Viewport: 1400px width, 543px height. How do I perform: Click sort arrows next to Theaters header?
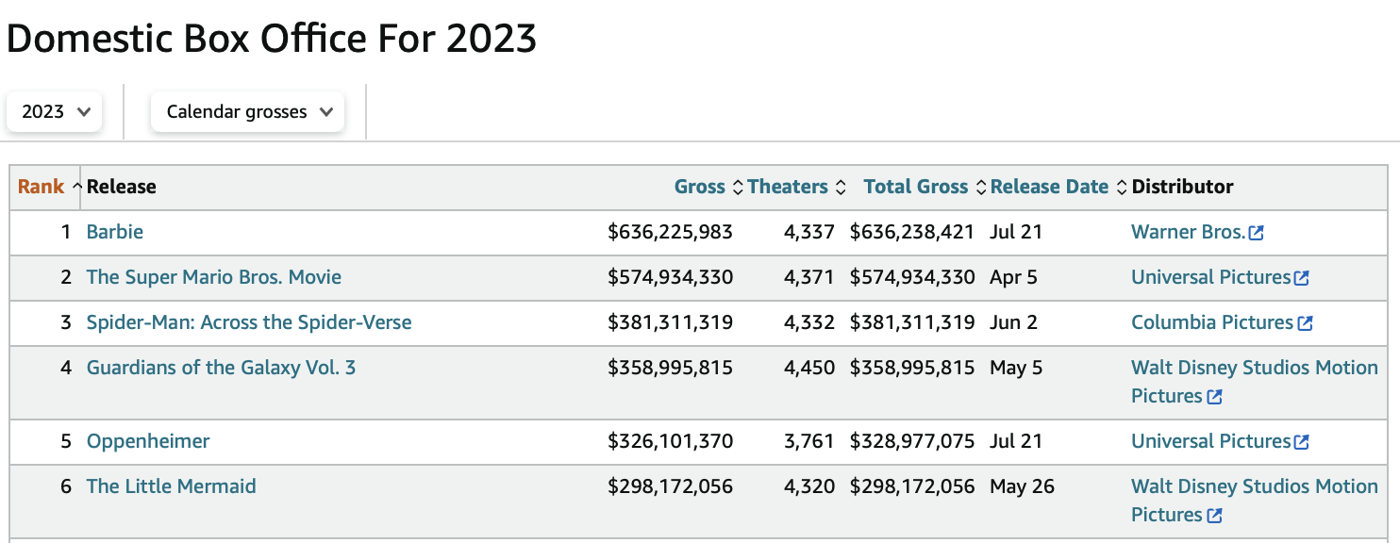coord(841,188)
